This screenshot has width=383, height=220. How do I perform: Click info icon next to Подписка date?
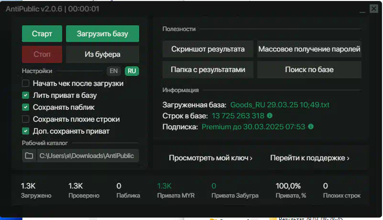coord(311,126)
